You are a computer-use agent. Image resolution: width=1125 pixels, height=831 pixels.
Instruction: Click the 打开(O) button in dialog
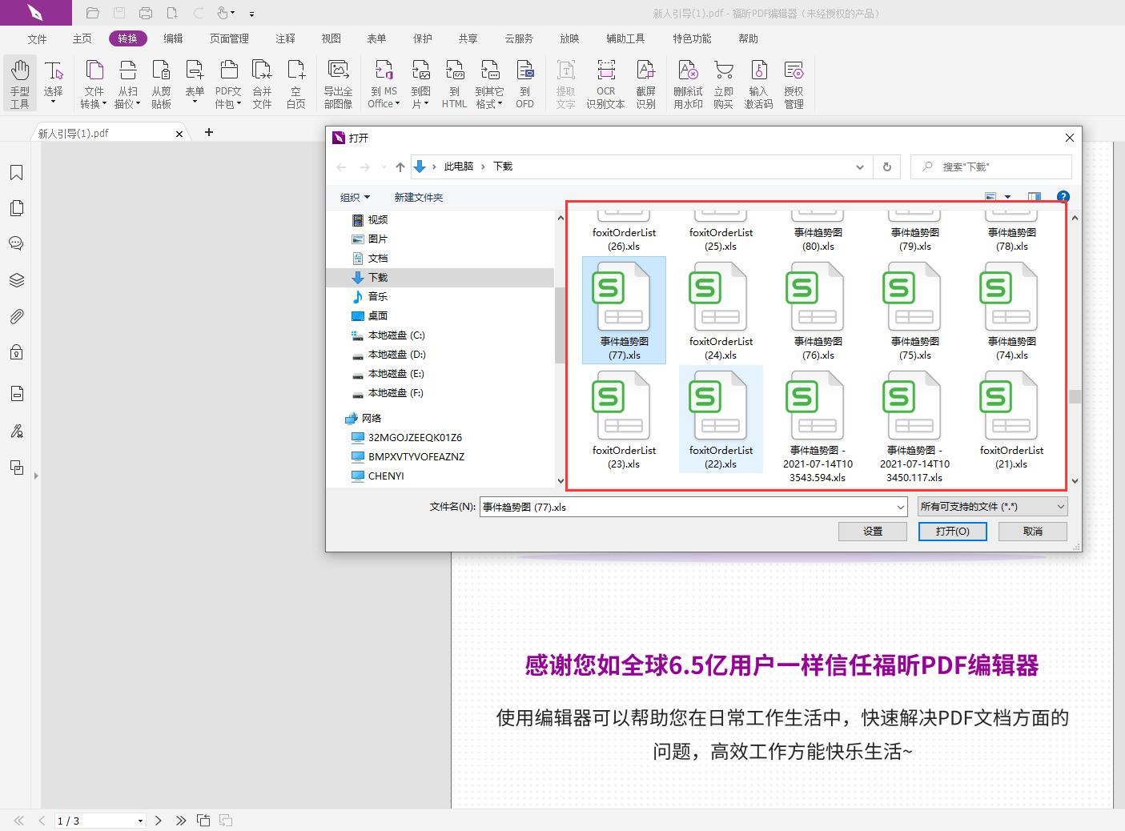(x=952, y=531)
